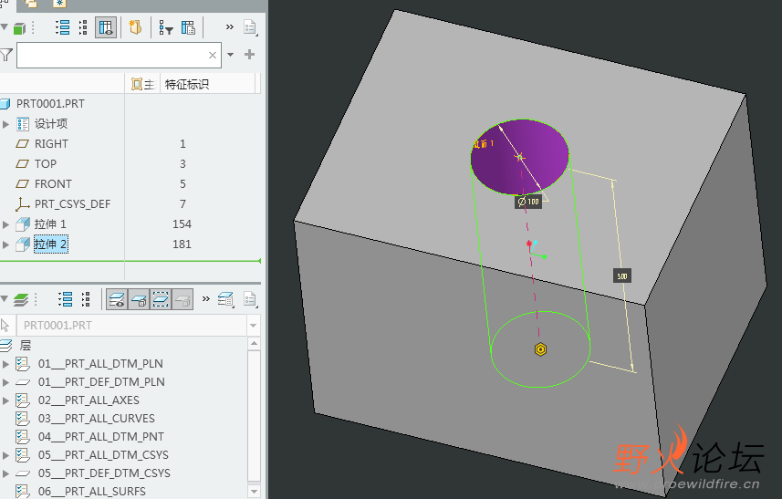The height and width of the screenshot is (499, 782).
Task: Expand layer 01__PRT_DEF_DTM_PLN
Action: 6,383
